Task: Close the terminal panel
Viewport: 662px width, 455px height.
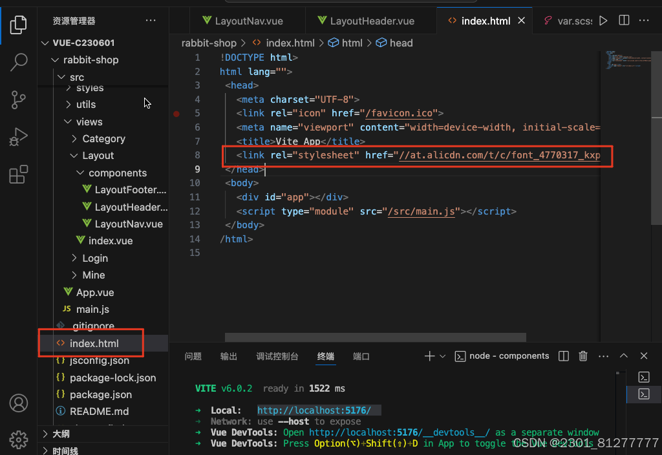Action: (x=644, y=356)
